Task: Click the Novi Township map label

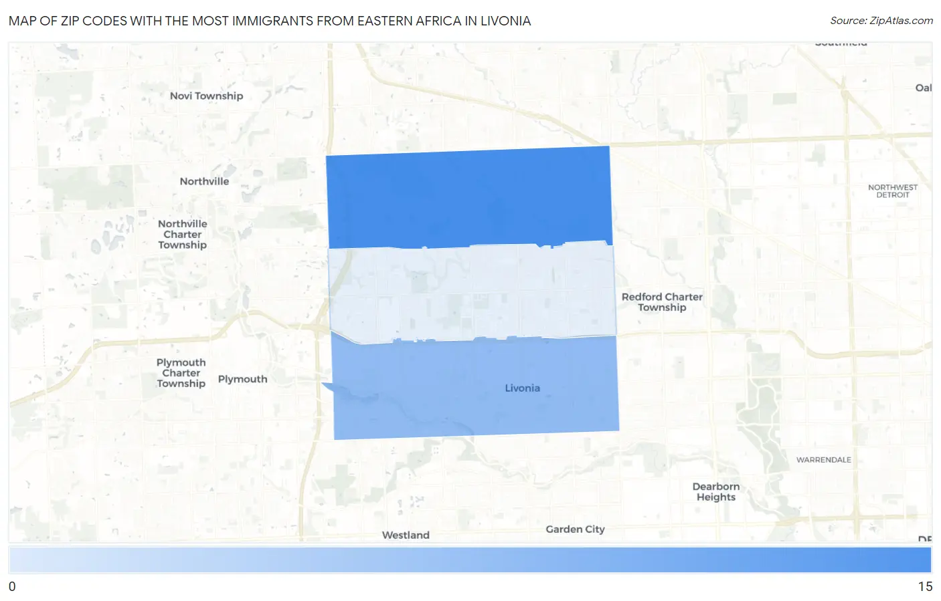Action: [206, 96]
